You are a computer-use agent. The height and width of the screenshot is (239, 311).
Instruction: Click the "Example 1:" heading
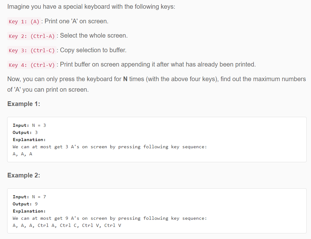tap(24, 104)
